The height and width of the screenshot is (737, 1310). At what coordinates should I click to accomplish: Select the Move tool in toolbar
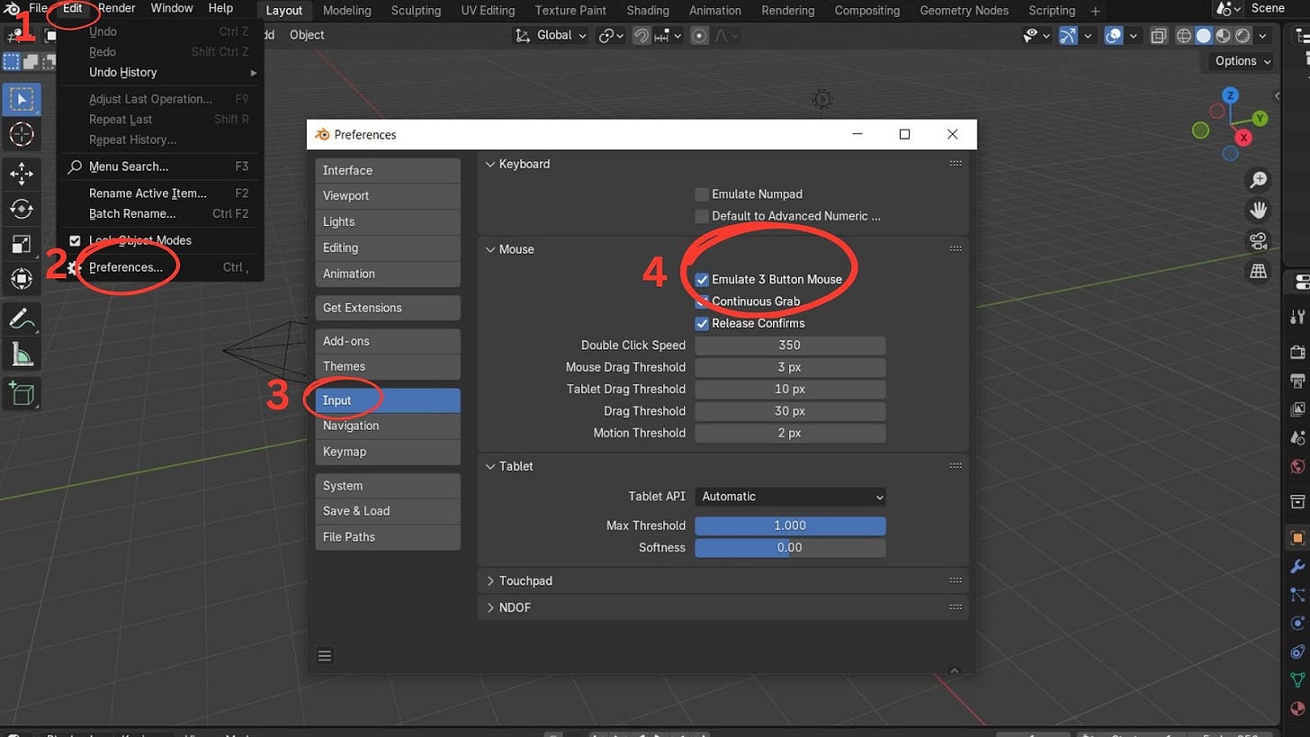click(22, 174)
